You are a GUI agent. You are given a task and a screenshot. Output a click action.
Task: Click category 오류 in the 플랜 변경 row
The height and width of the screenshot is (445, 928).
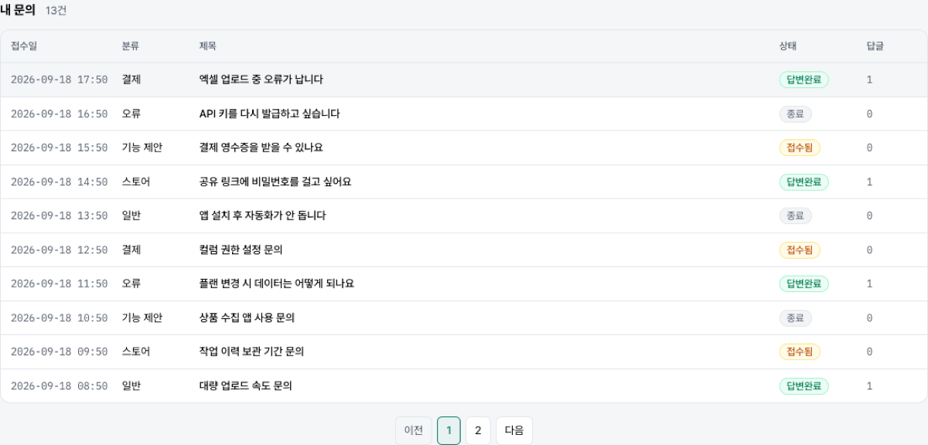click(131, 284)
